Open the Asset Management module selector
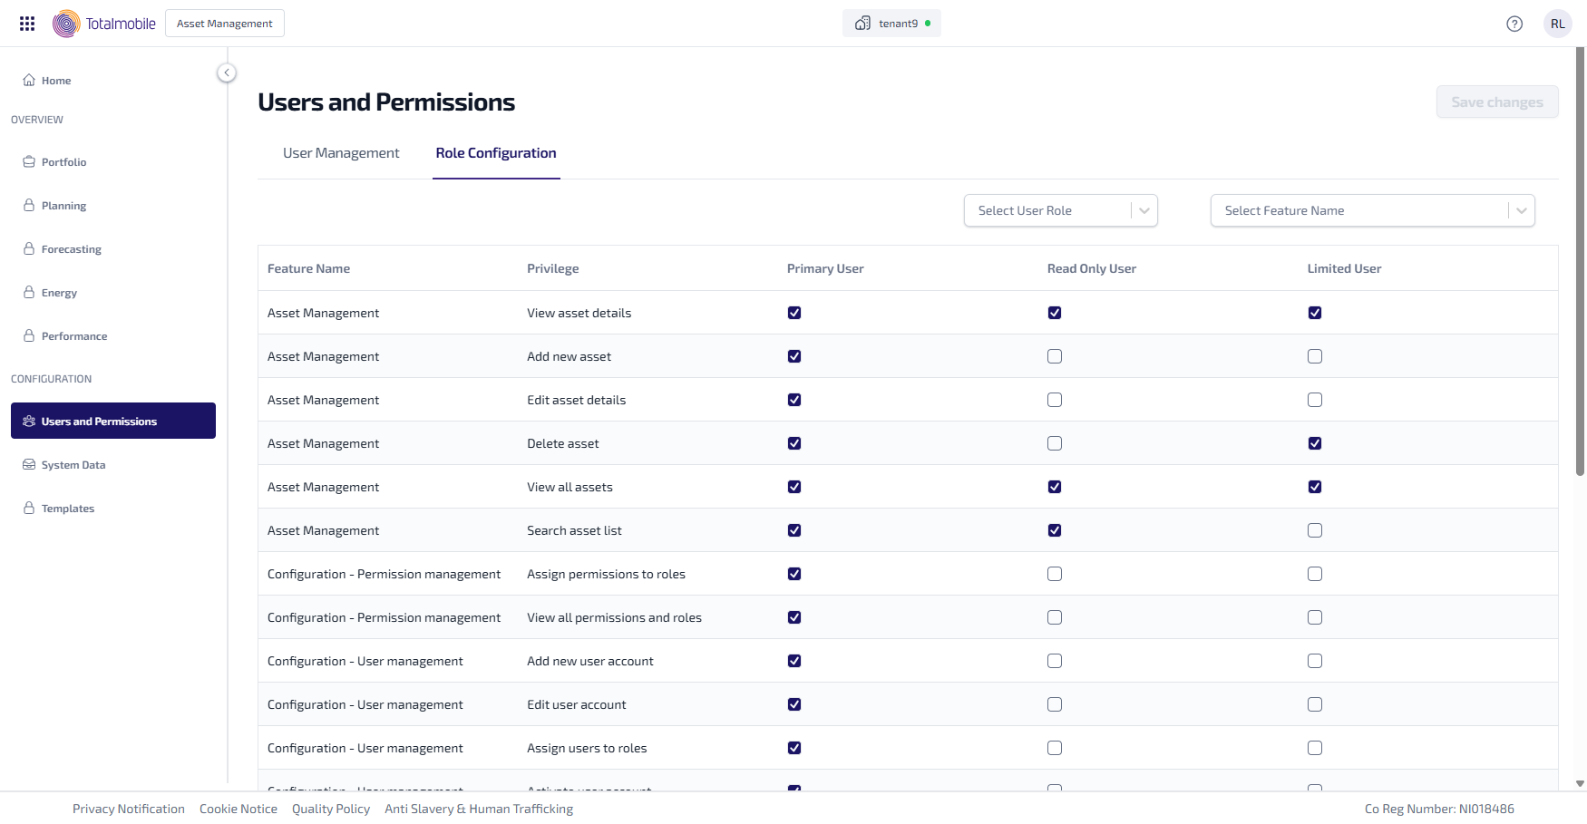 point(224,24)
